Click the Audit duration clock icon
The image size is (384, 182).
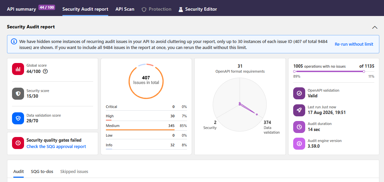click(299, 127)
